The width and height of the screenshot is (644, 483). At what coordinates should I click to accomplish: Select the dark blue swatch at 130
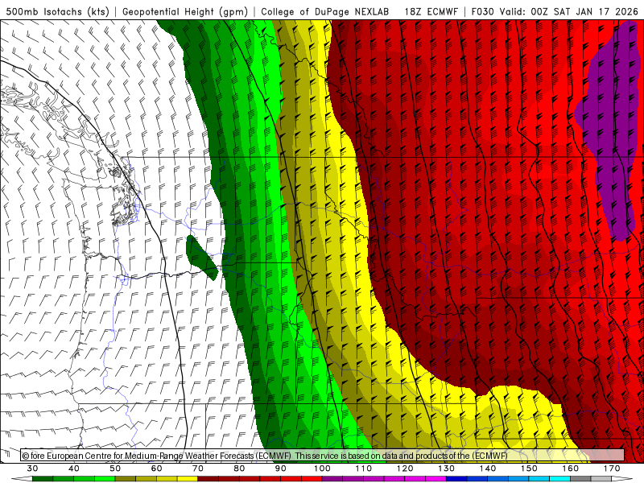[x=456, y=479]
